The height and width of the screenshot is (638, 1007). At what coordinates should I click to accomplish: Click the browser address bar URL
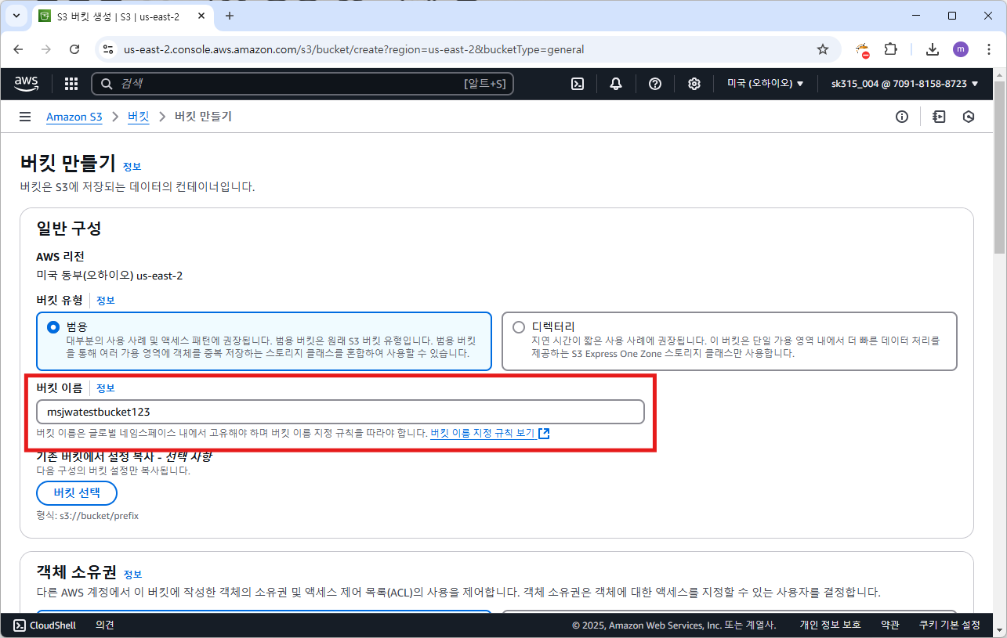coord(354,49)
